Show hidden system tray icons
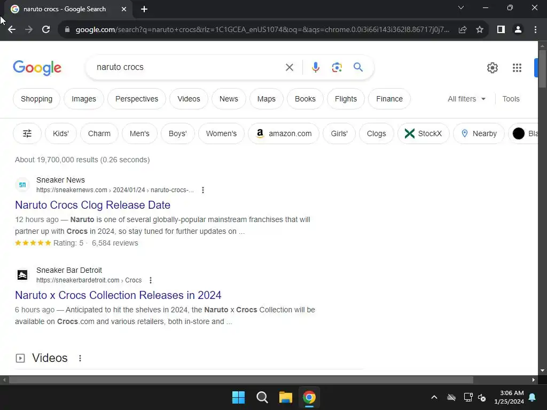 click(x=434, y=397)
